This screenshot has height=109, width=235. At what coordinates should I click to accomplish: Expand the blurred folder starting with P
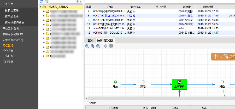(44, 34)
